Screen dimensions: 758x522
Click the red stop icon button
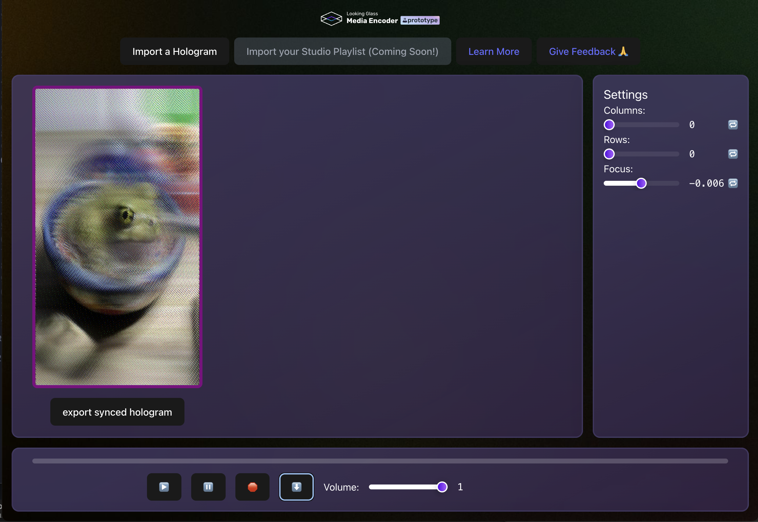[252, 487]
